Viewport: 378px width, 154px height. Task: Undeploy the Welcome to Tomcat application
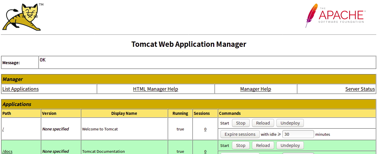coord(290,123)
